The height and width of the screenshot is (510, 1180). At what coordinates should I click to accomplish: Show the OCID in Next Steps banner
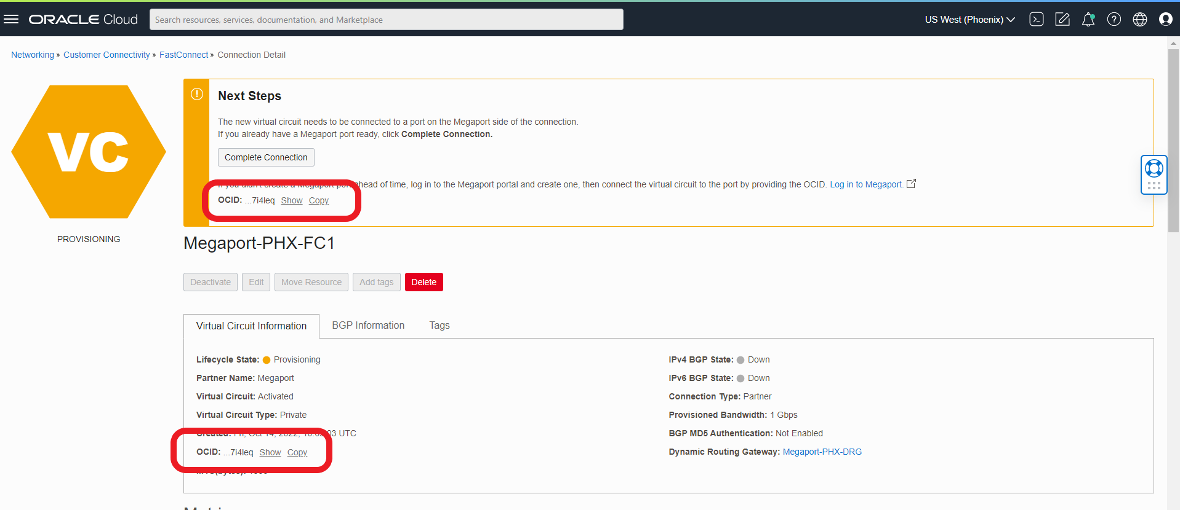(x=292, y=200)
